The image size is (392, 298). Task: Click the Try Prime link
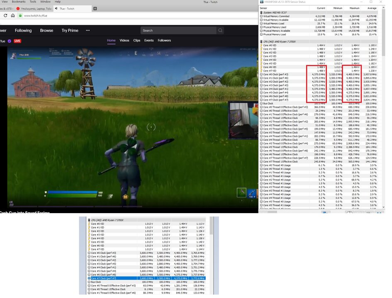70,31
